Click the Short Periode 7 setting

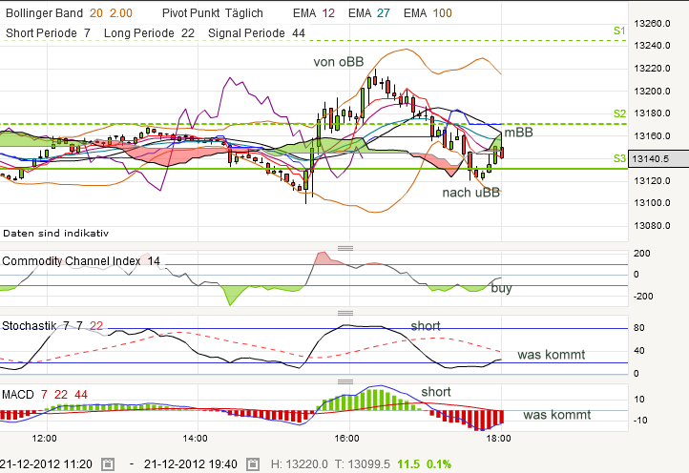coord(48,33)
